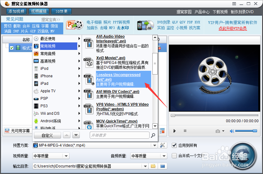Open 制作刻录DVD link

[242, 12]
